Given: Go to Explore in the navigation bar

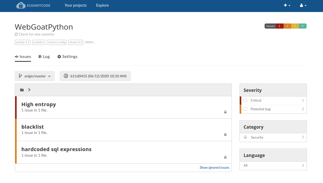Looking at the screenshot, I should click(102, 5).
